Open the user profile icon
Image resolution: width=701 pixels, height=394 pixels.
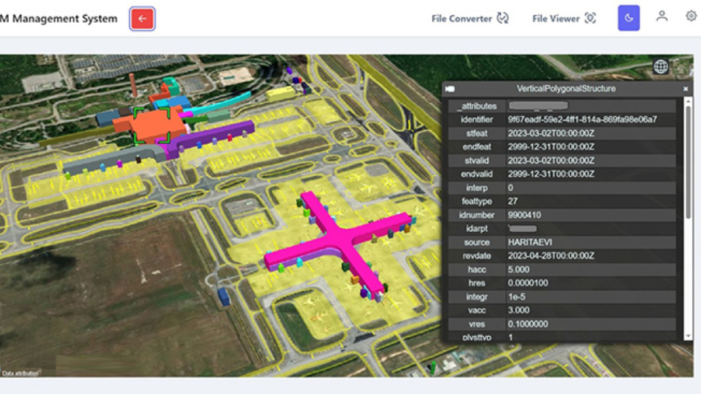[x=661, y=16]
